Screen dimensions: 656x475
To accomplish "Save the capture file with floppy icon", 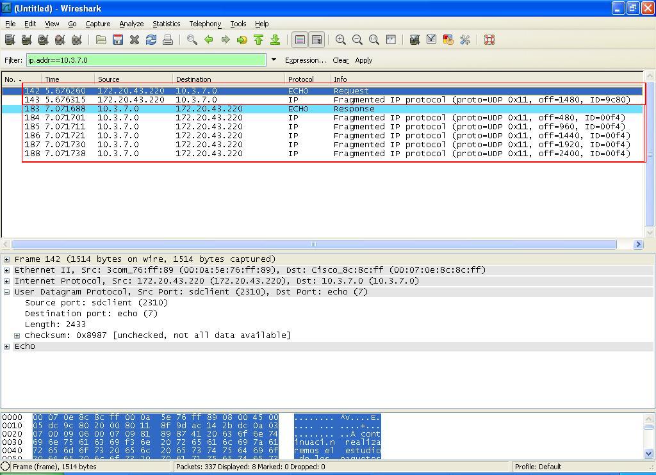I will pyautogui.click(x=118, y=40).
